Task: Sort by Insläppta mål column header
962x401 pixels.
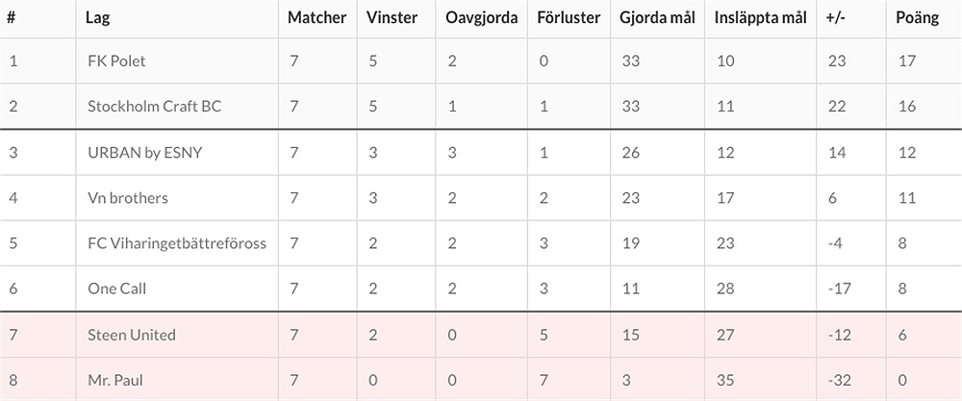Action: click(761, 18)
